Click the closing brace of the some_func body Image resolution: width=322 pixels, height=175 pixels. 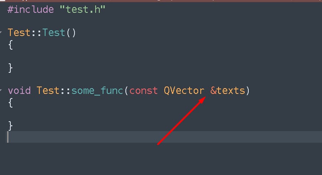click(x=11, y=125)
